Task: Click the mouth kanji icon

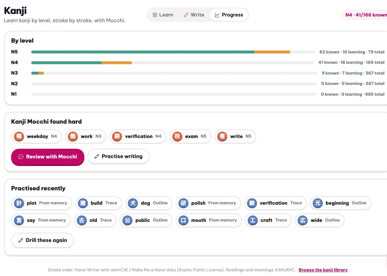Action: [x=184, y=220]
